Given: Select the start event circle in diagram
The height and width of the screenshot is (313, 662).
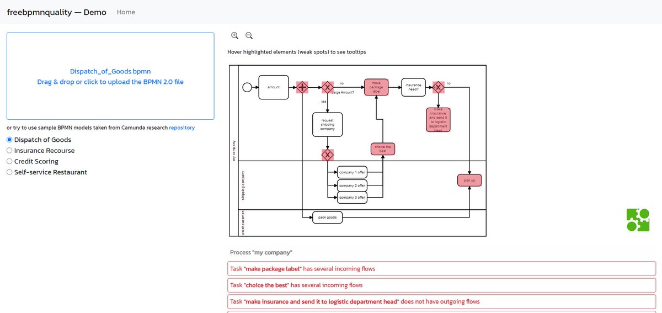Looking at the screenshot, I should pos(247,87).
